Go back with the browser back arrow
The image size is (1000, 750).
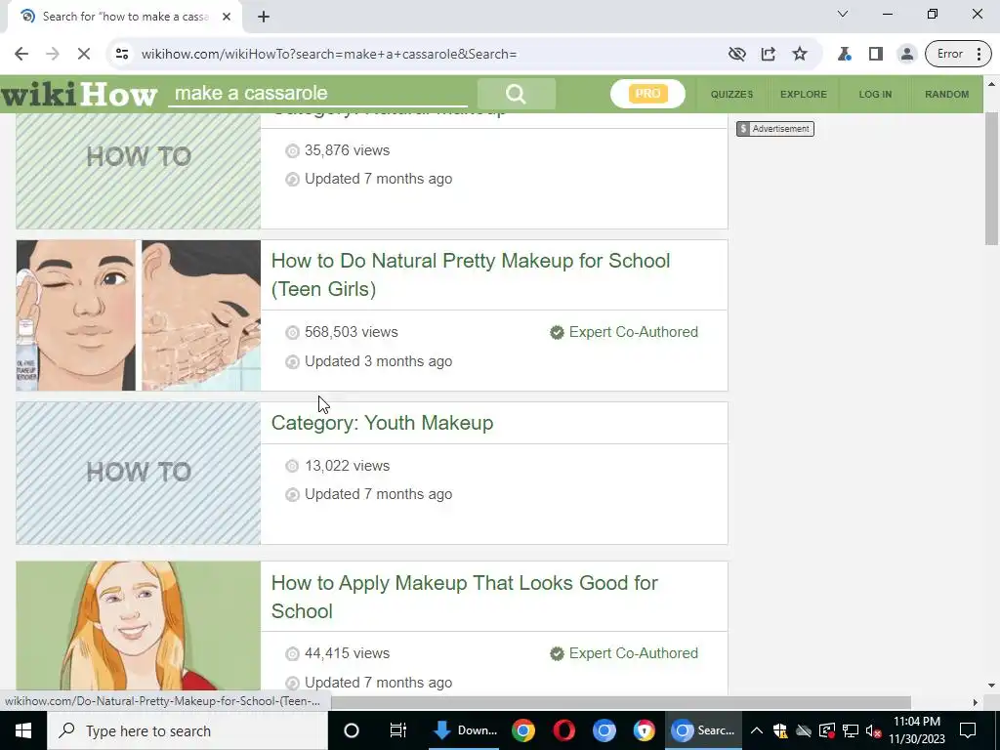pos(21,55)
